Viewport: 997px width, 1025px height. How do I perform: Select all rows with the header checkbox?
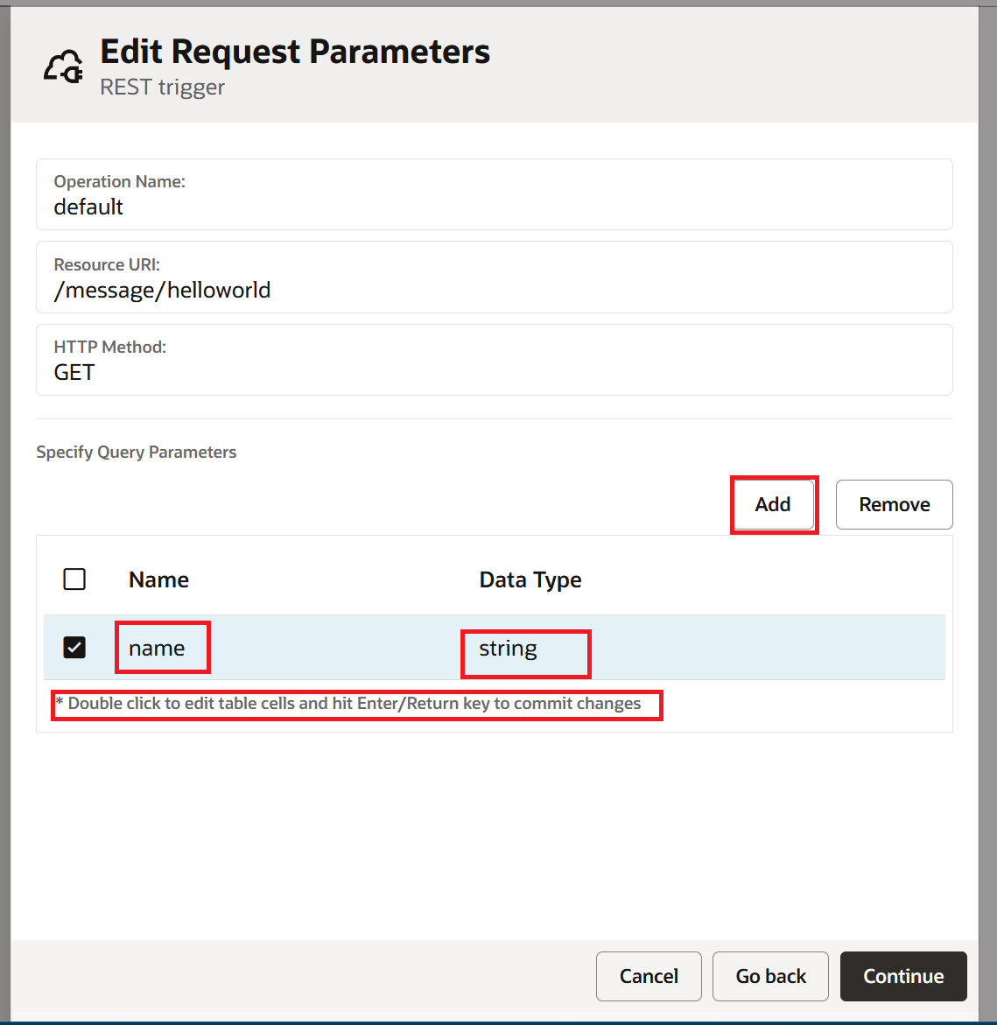[74, 579]
